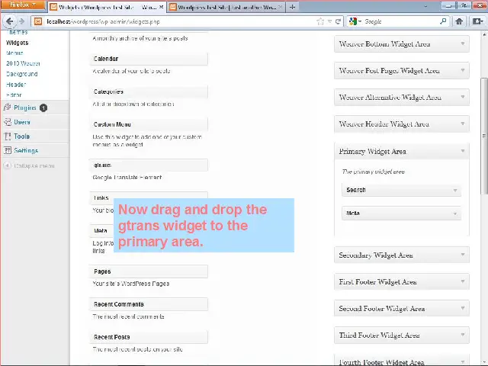Open the bookmarks toolbar icon
This screenshot has width=488, height=366.
[477, 21]
